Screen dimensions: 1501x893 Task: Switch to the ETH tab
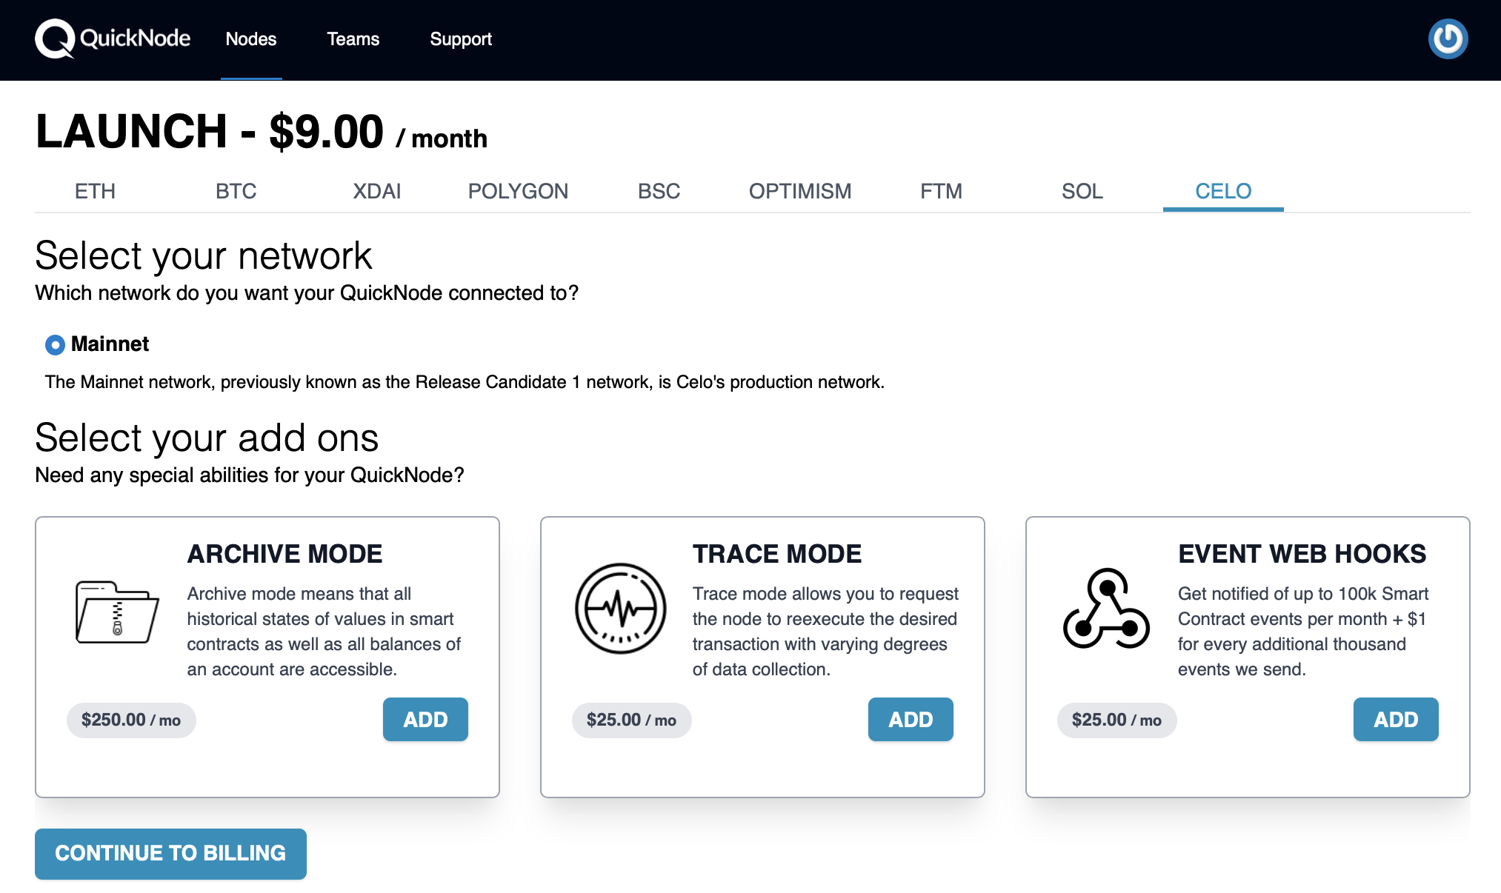point(95,191)
